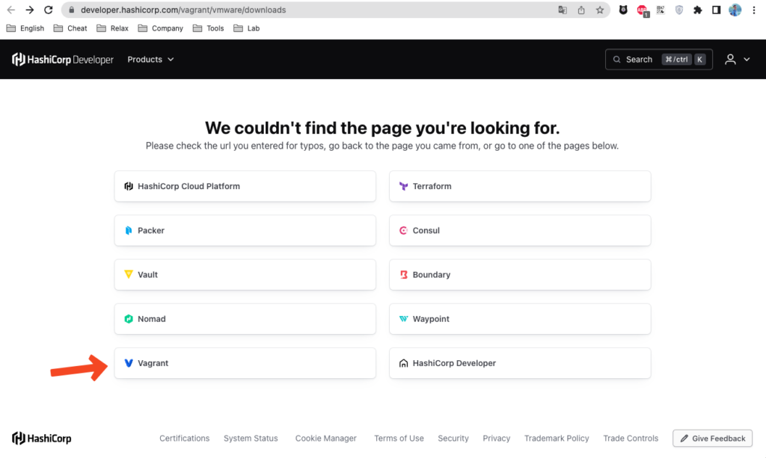The image size is (766, 458).
Task: Open the Waypoint product card
Action: pyautogui.click(x=520, y=319)
